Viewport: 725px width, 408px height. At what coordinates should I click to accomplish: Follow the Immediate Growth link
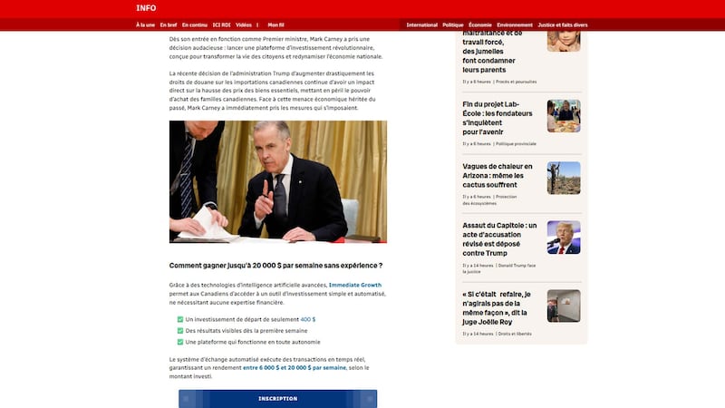(354, 285)
